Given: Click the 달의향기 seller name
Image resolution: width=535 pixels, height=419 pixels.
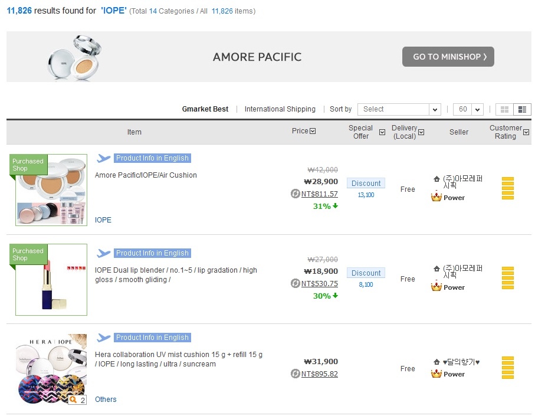Looking at the screenshot, I should (x=461, y=362).
